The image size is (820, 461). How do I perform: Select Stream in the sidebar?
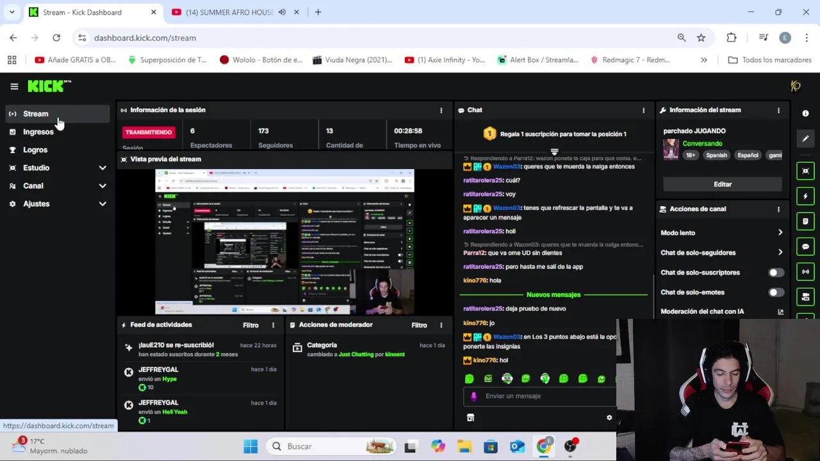point(58,114)
